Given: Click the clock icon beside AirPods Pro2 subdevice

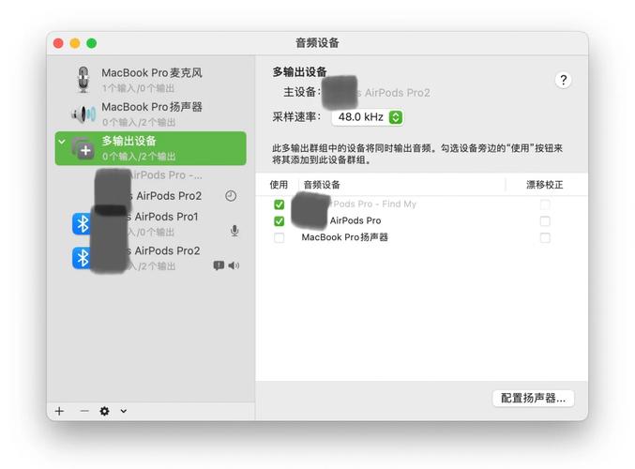Looking at the screenshot, I should point(231,196).
